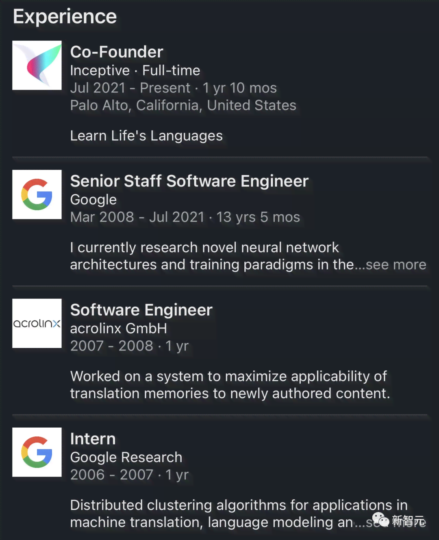Click Learn Life's Languages description

(146, 136)
